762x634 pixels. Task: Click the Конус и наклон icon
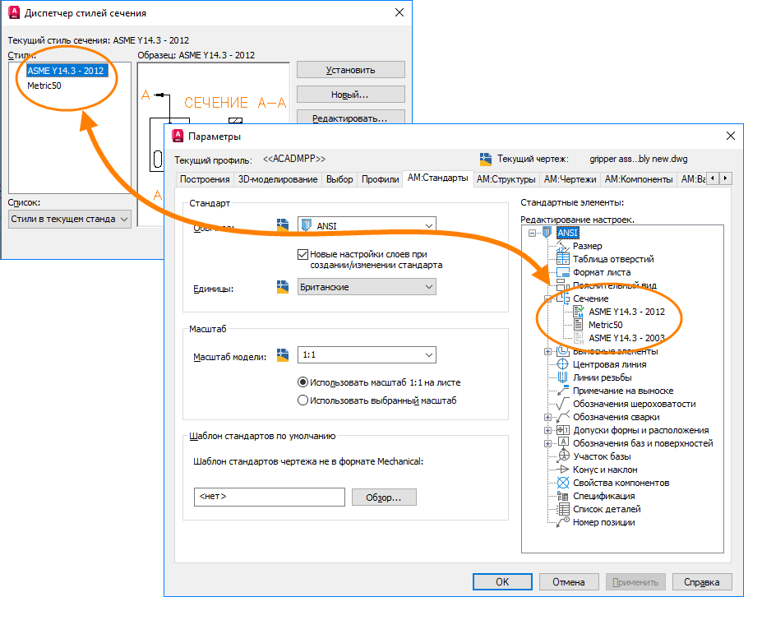pyautogui.click(x=563, y=470)
